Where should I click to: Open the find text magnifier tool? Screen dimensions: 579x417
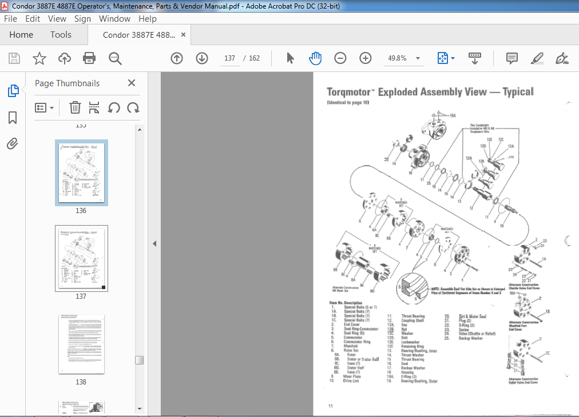pyautogui.click(x=115, y=58)
